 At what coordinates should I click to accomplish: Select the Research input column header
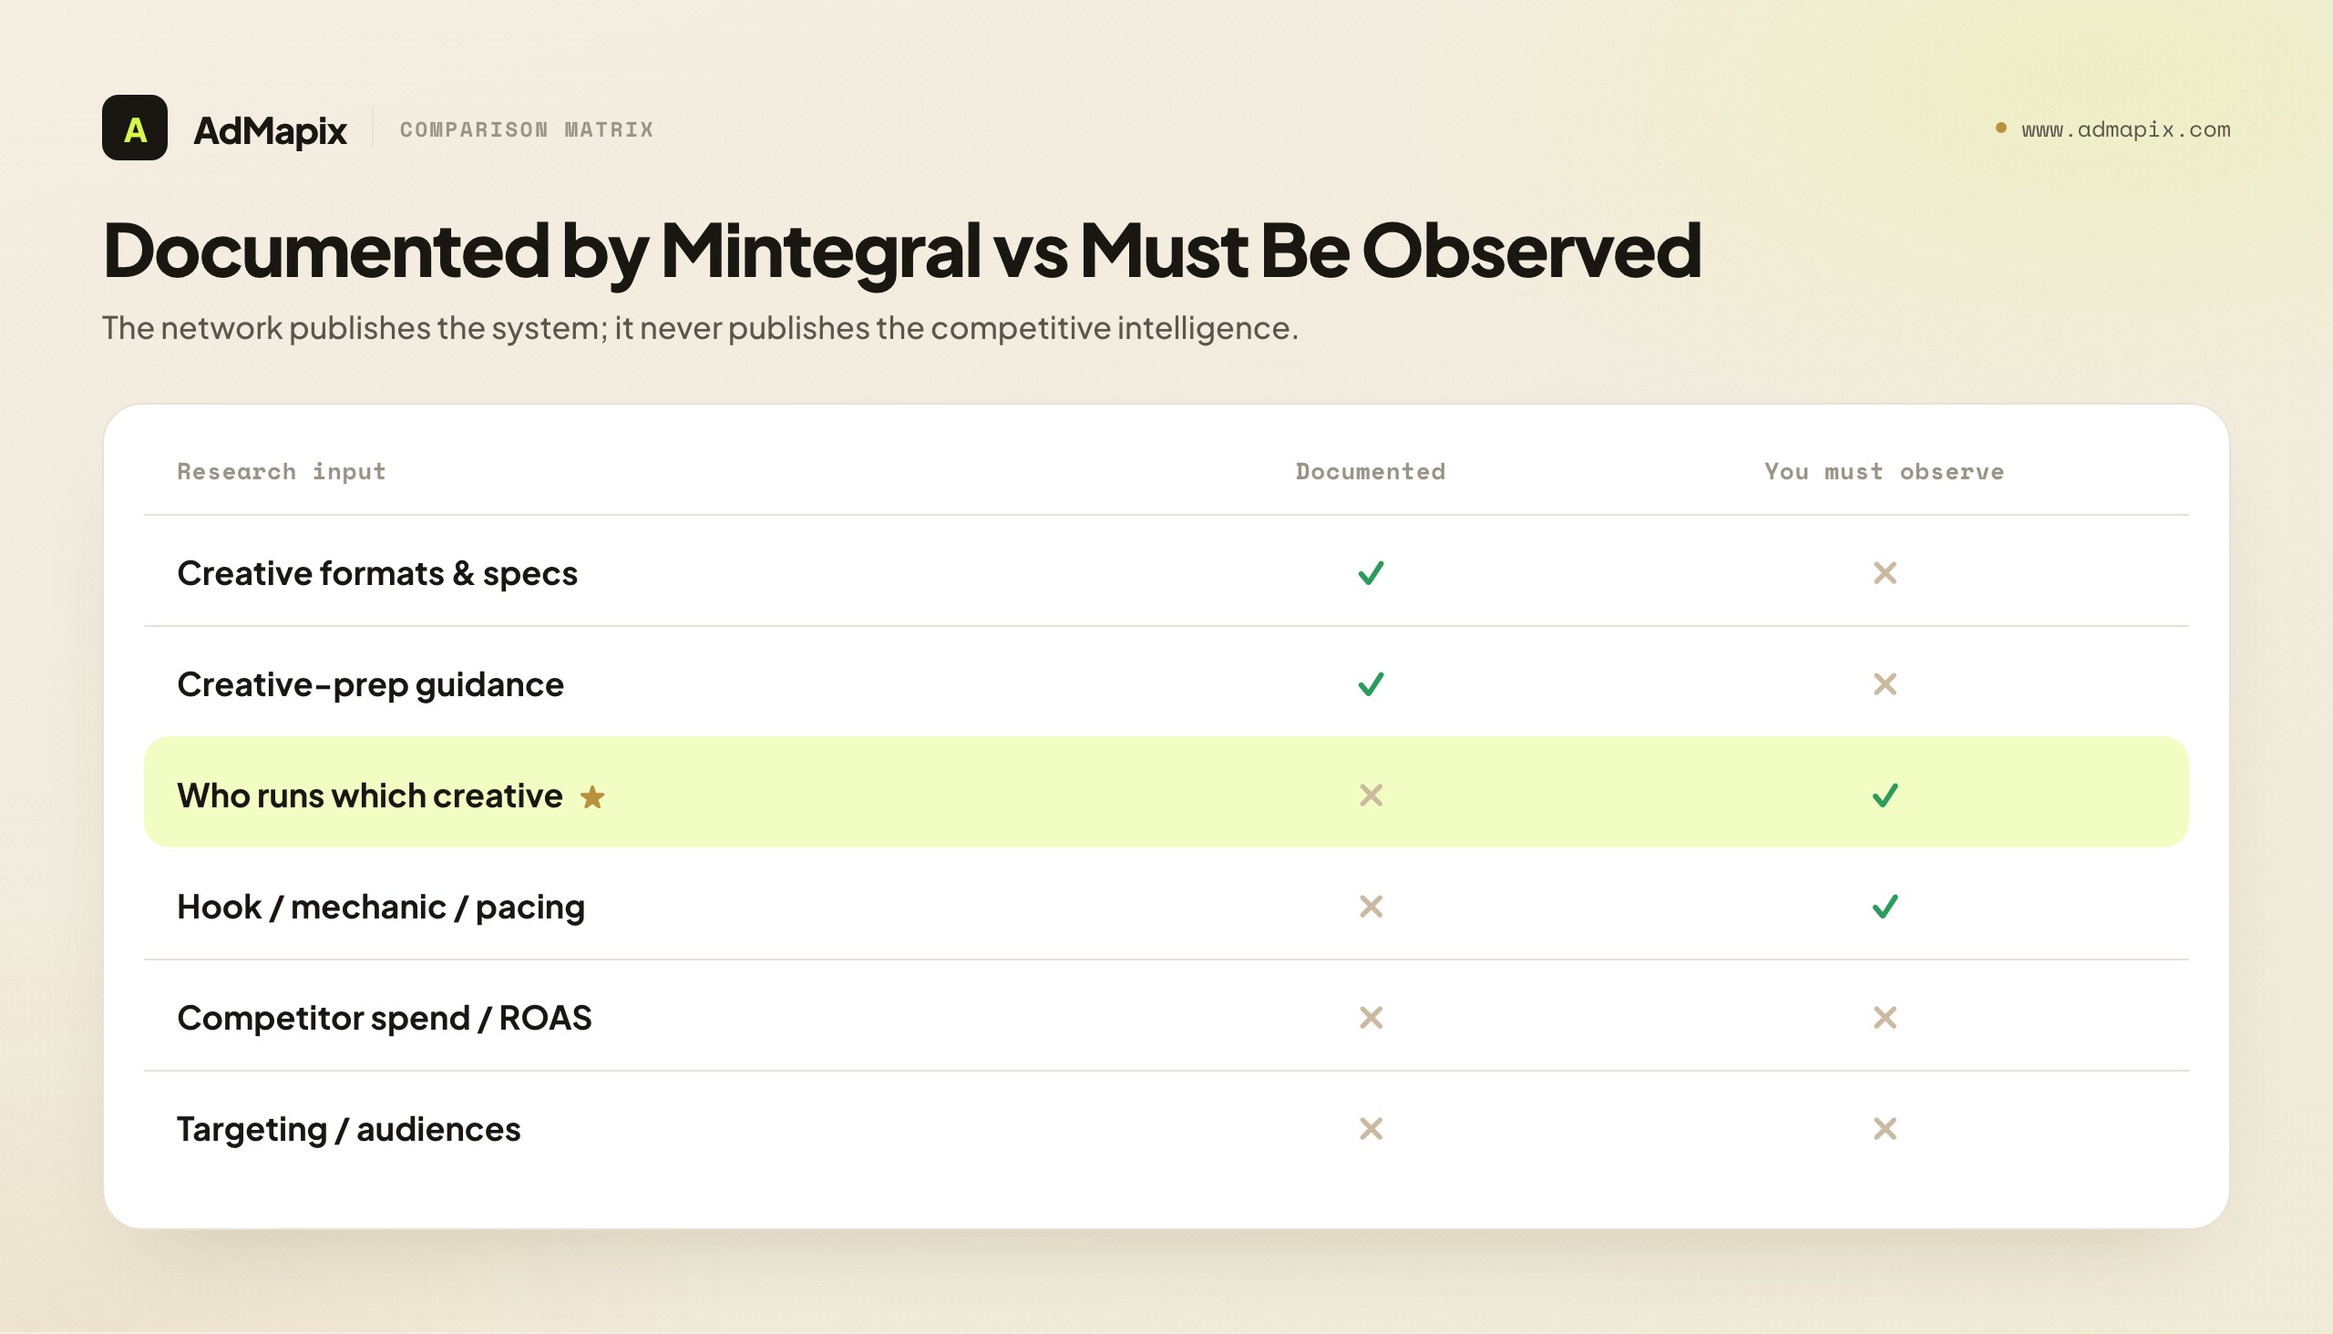[282, 472]
